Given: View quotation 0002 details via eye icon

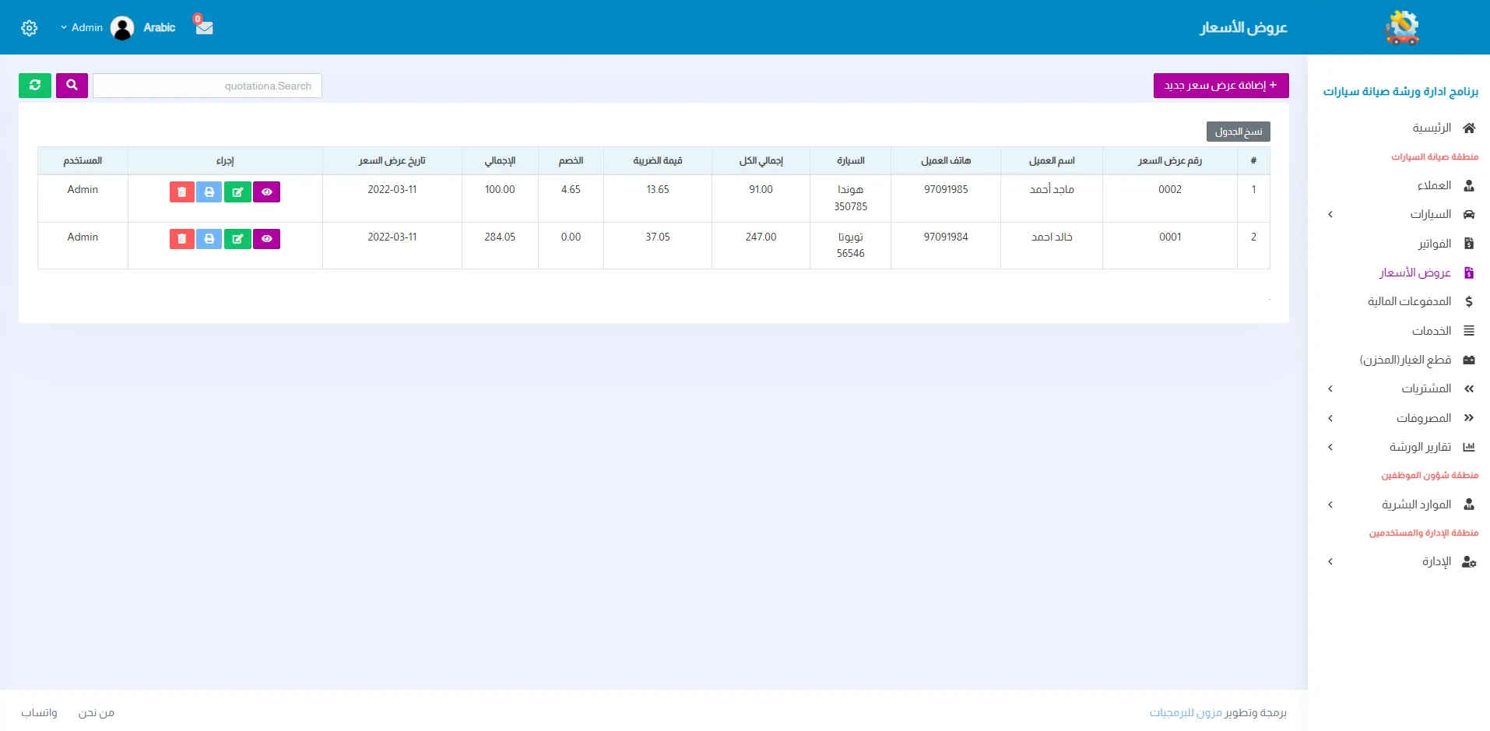Looking at the screenshot, I should 266,192.
